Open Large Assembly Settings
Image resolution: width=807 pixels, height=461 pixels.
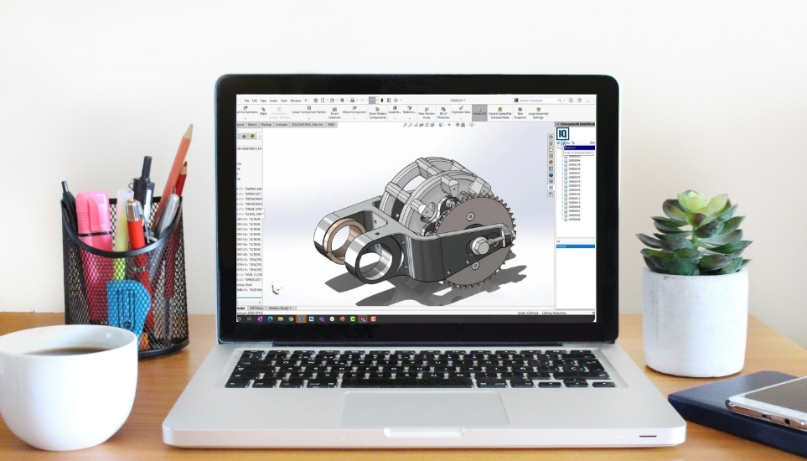point(538,109)
